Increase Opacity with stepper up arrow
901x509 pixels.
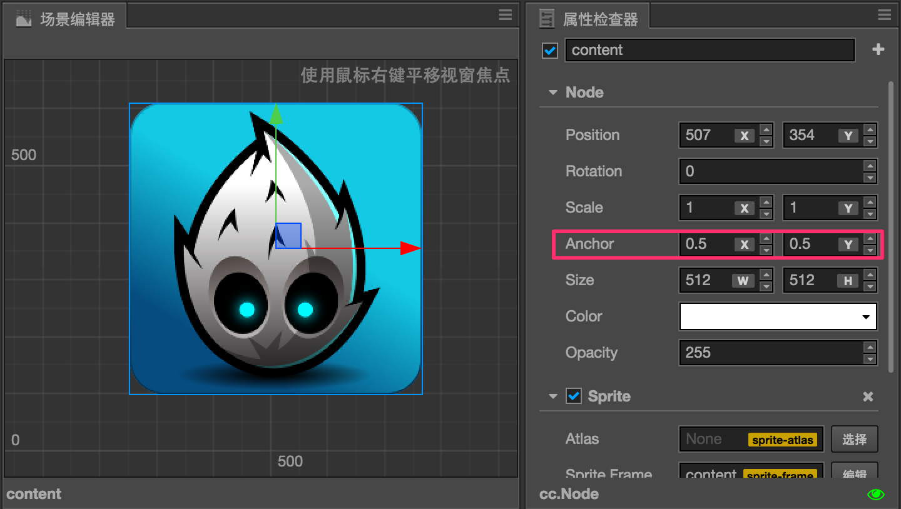coord(870,347)
